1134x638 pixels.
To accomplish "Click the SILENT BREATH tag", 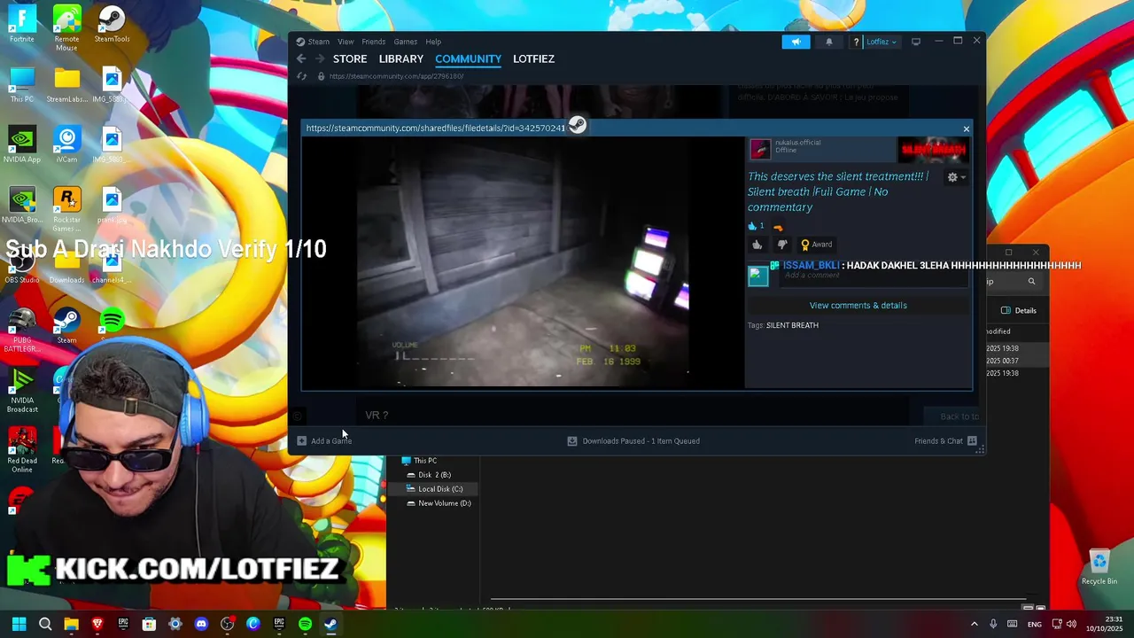I will coord(792,325).
